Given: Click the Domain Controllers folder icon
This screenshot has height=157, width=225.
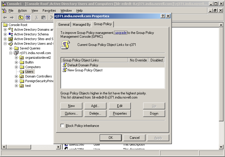Looking at the screenshot, I should coord(22,76).
